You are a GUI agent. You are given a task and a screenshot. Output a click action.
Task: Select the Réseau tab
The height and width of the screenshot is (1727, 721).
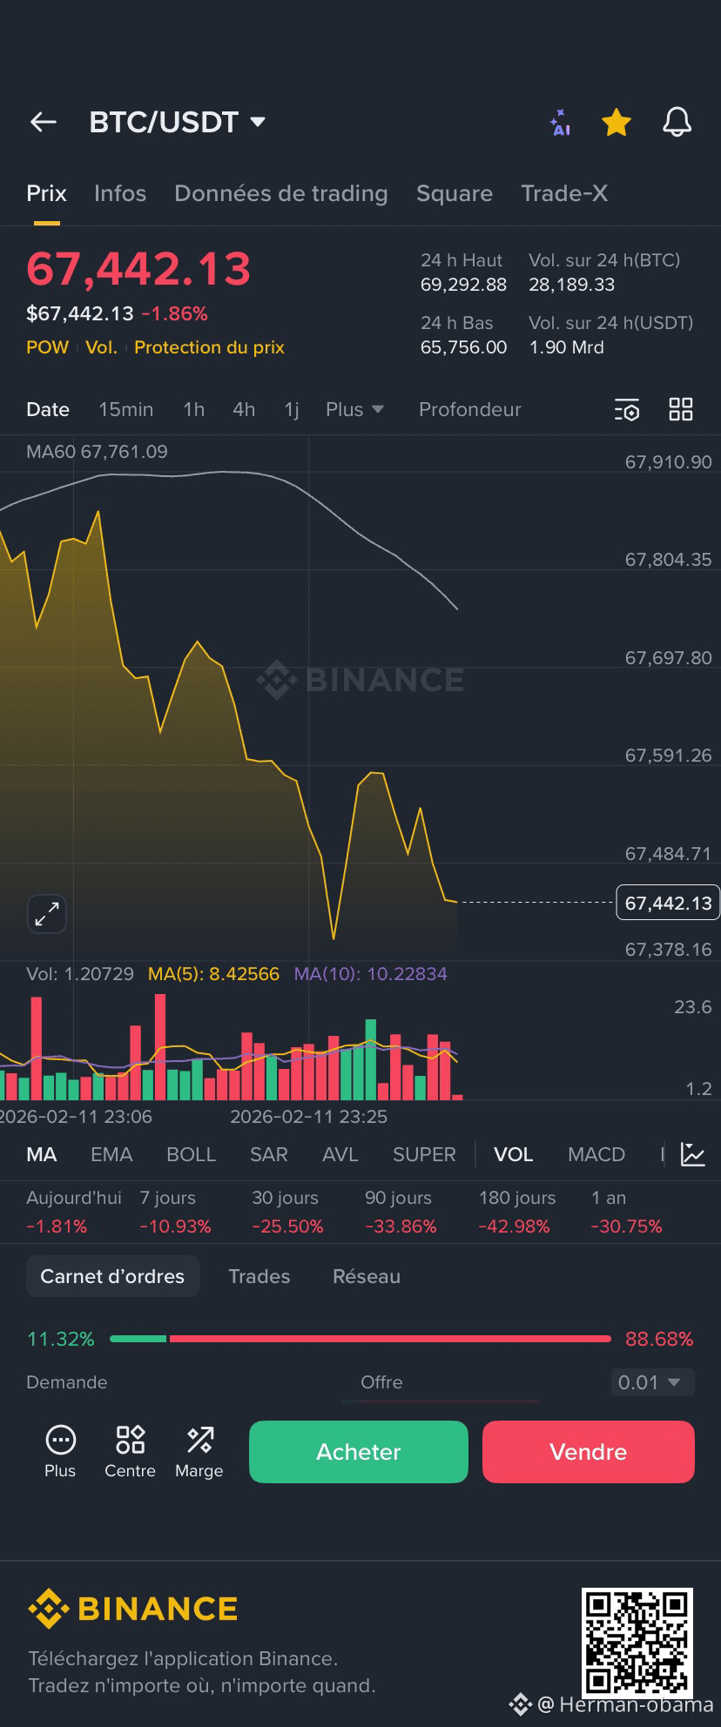(367, 1276)
